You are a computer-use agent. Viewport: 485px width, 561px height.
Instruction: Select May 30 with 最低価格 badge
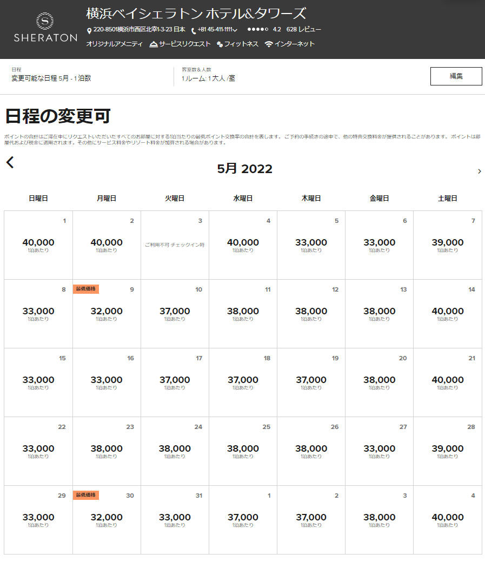[107, 519]
